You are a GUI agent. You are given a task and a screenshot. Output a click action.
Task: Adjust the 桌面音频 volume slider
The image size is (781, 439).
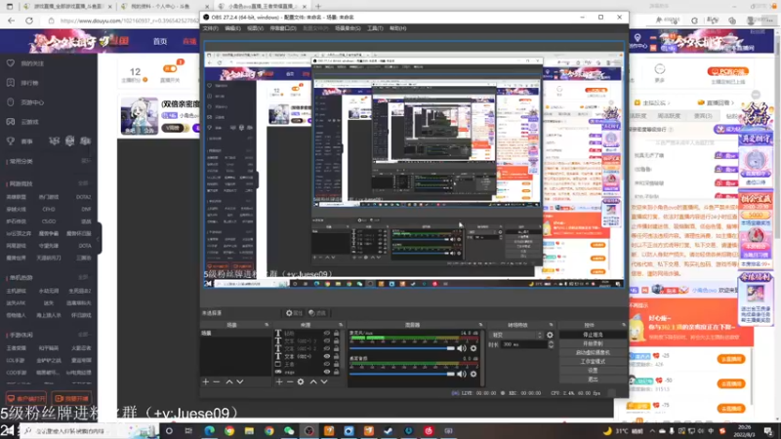pyautogui.click(x=402, y=374)
